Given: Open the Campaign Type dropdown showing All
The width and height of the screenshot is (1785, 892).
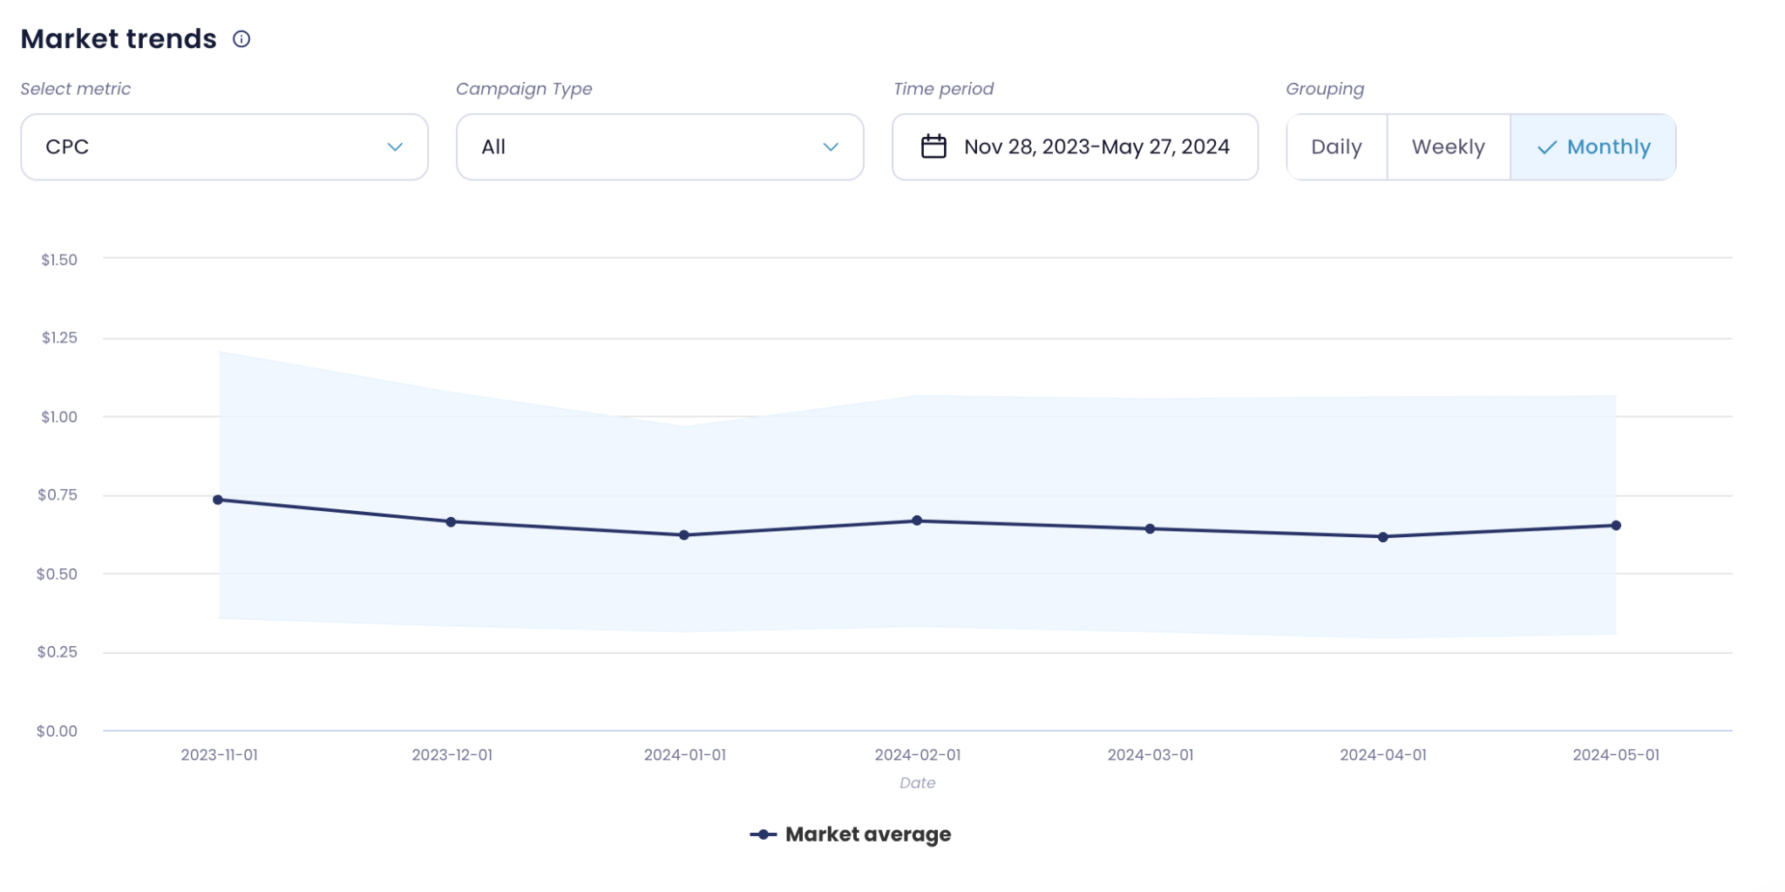Looking at the screenshot, I should 658,146.
